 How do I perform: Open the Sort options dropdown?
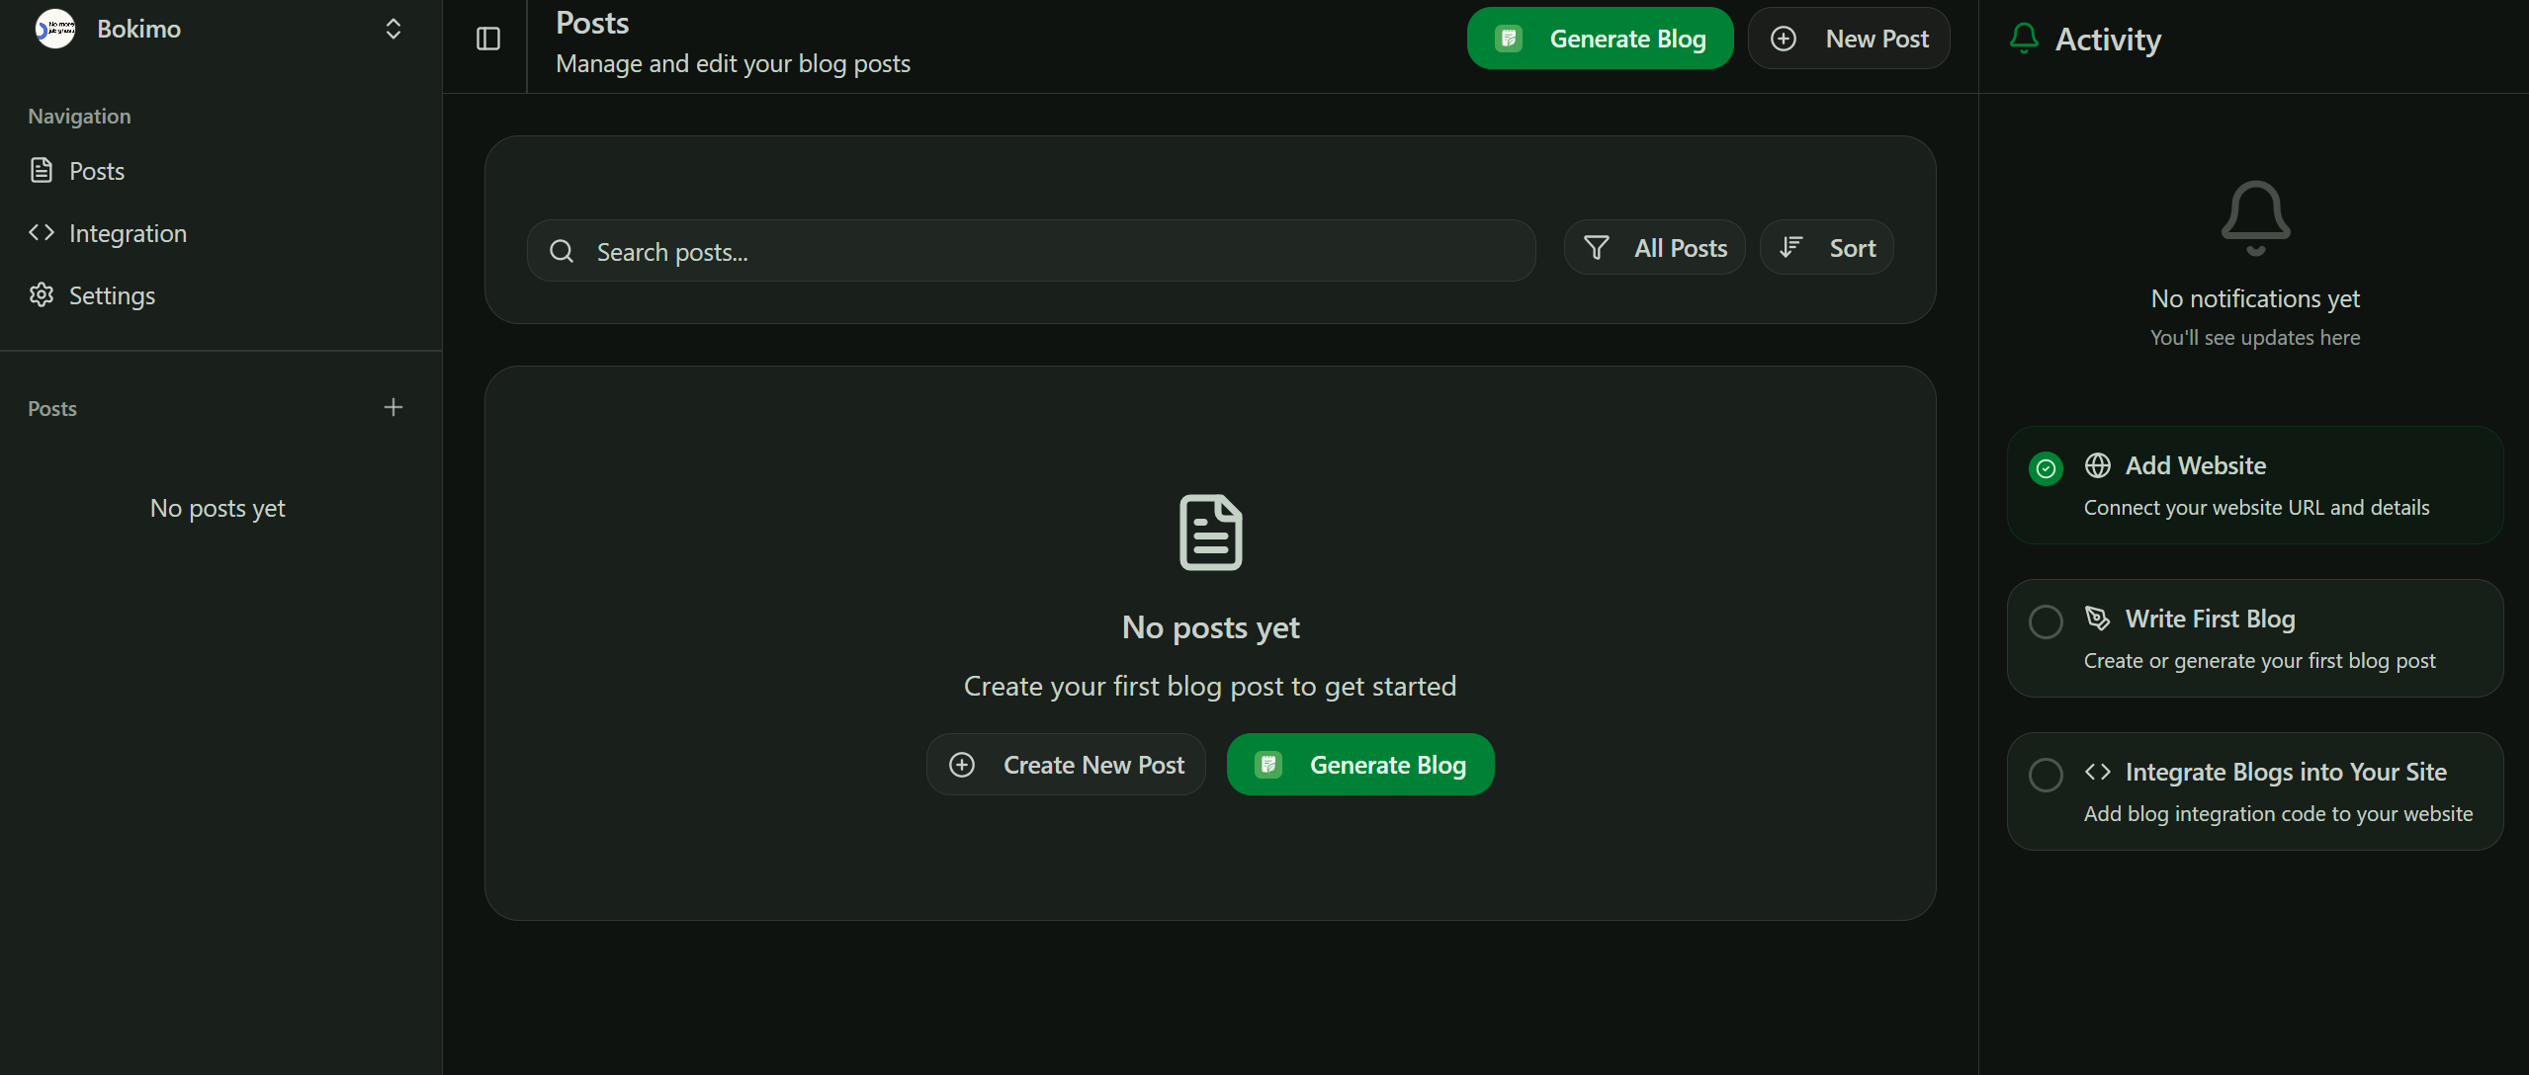1827,248
